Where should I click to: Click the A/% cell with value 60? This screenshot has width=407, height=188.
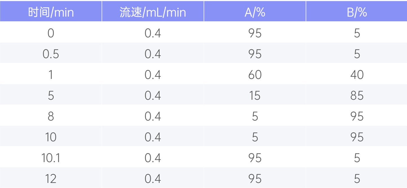255,75
